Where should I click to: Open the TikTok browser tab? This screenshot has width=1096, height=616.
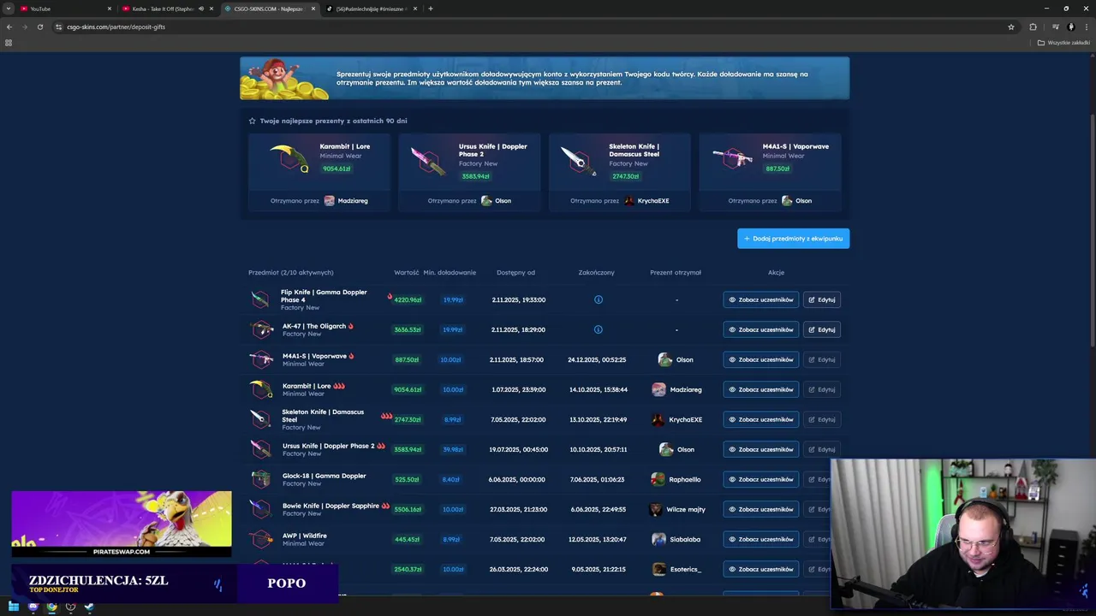pos(372,9)
